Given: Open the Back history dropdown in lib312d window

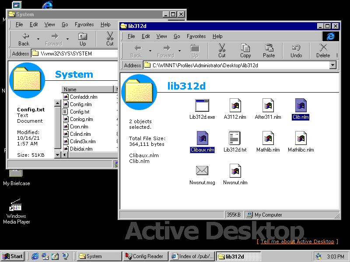Looking at the screenshot, I should [x=150, y=51].
